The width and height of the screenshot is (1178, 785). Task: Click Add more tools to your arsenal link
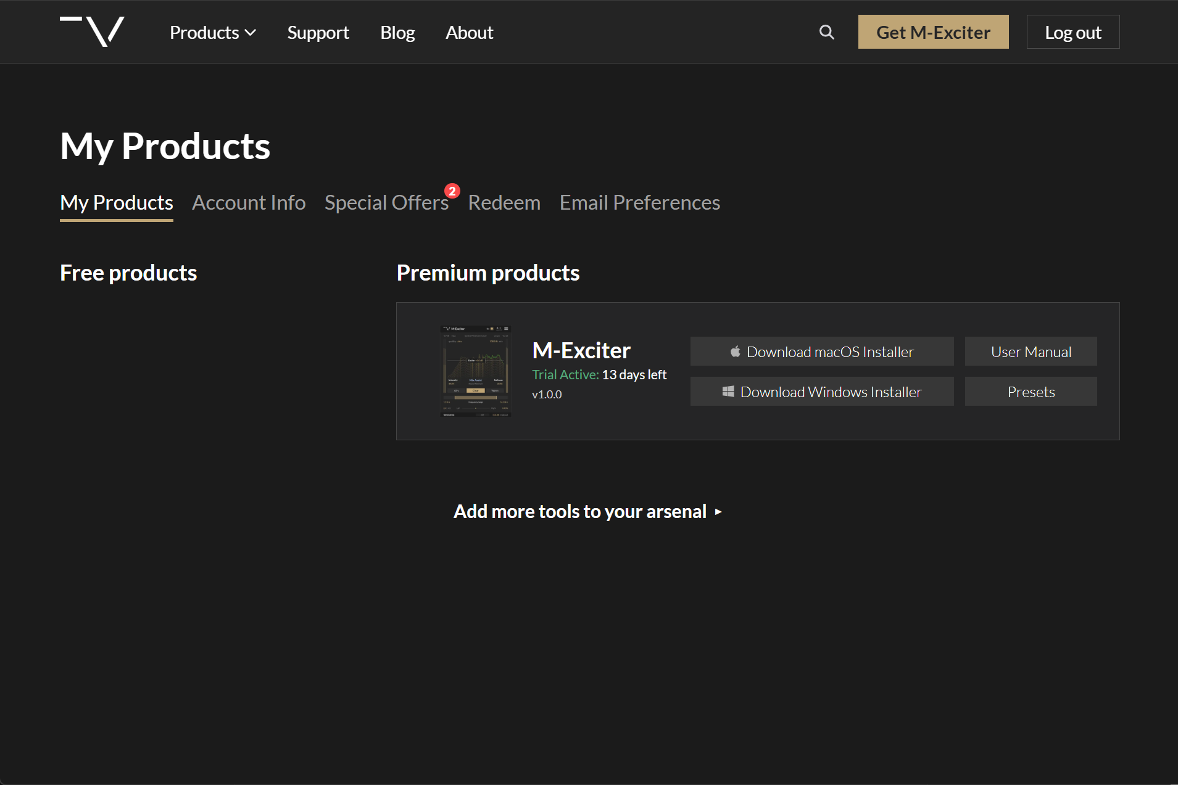[587, 511]
